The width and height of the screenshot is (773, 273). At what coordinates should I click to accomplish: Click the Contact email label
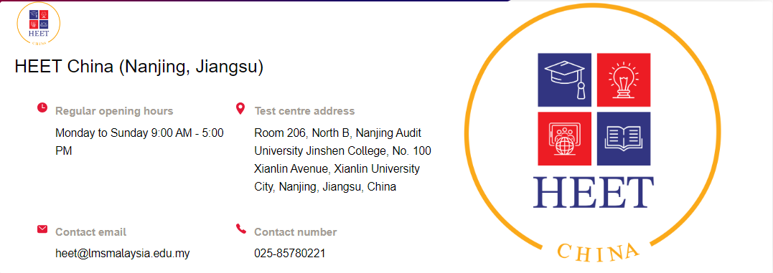(90, 231)
